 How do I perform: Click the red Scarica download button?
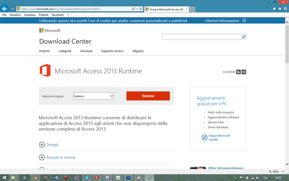[148, 96]
